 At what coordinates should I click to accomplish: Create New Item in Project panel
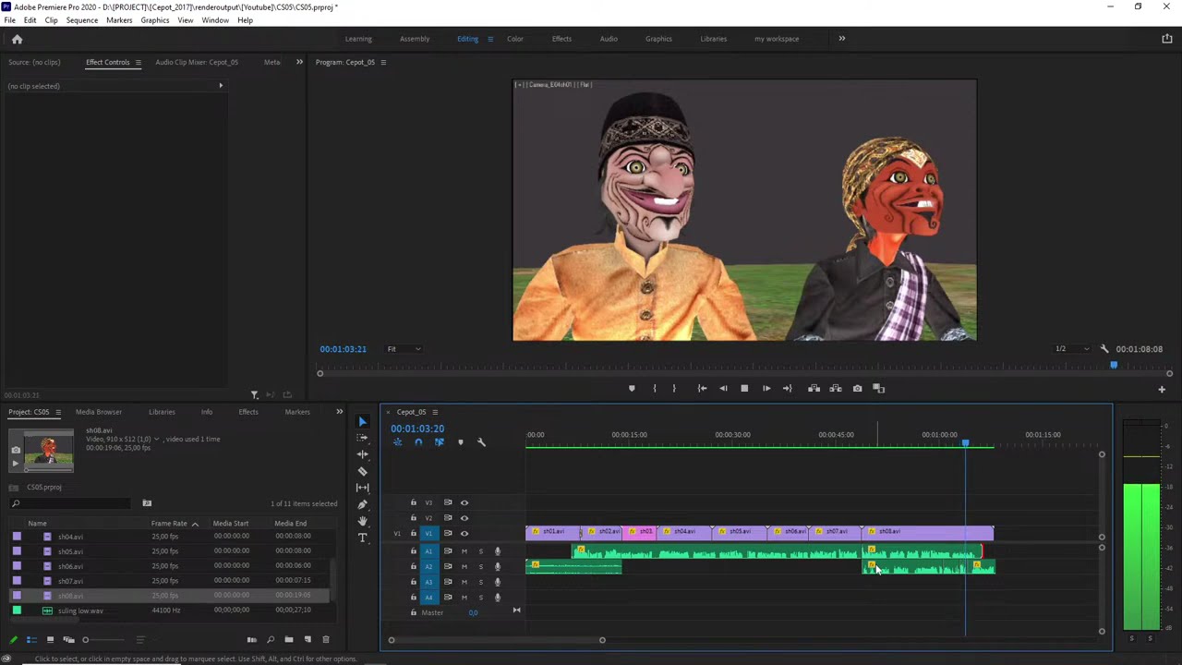(307, 639)
